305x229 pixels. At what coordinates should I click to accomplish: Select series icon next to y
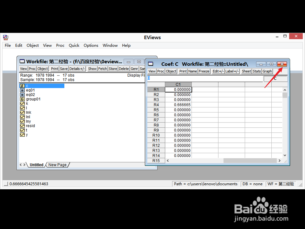pyautogui.click(x=22, y=135)
